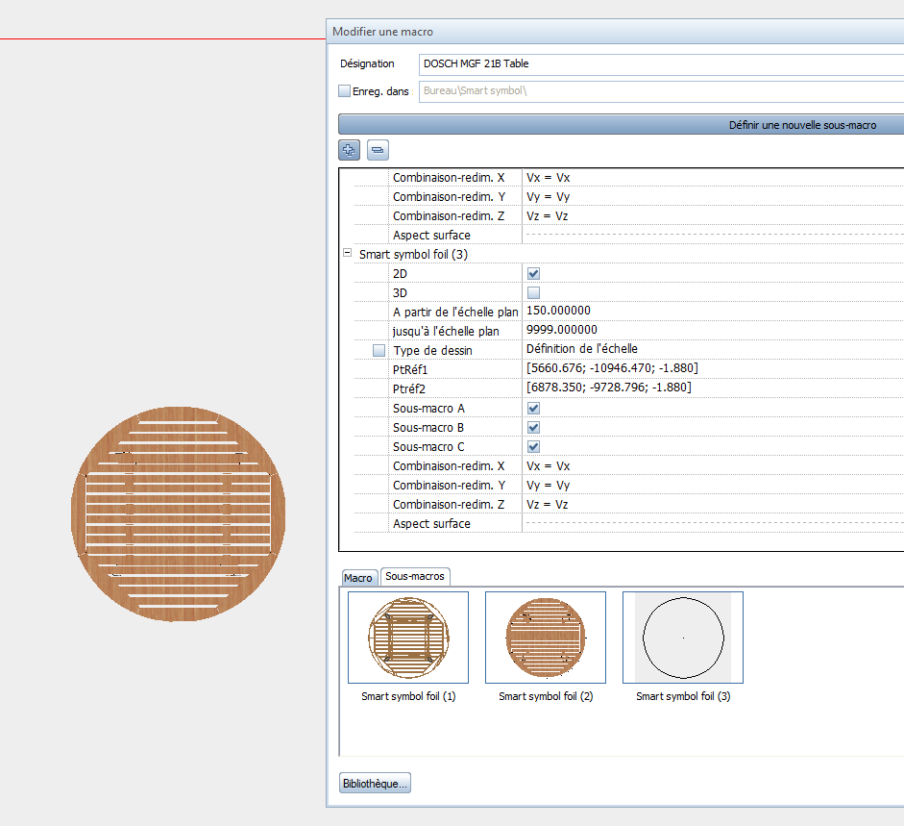Click the jusqu'à l'échelle plan label
The height and width of the screenshot is (826, 904).
point(446,332)
